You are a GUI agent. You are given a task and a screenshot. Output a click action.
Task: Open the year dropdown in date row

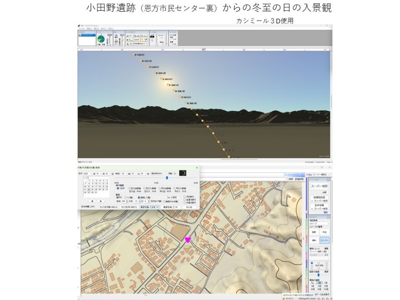pyautogui.click(x=93, y=174)
